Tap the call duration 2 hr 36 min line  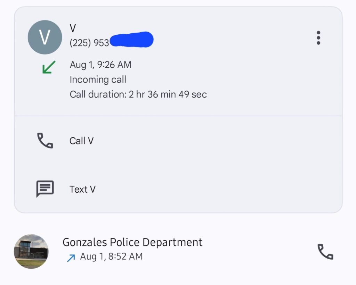click(138, 94)
